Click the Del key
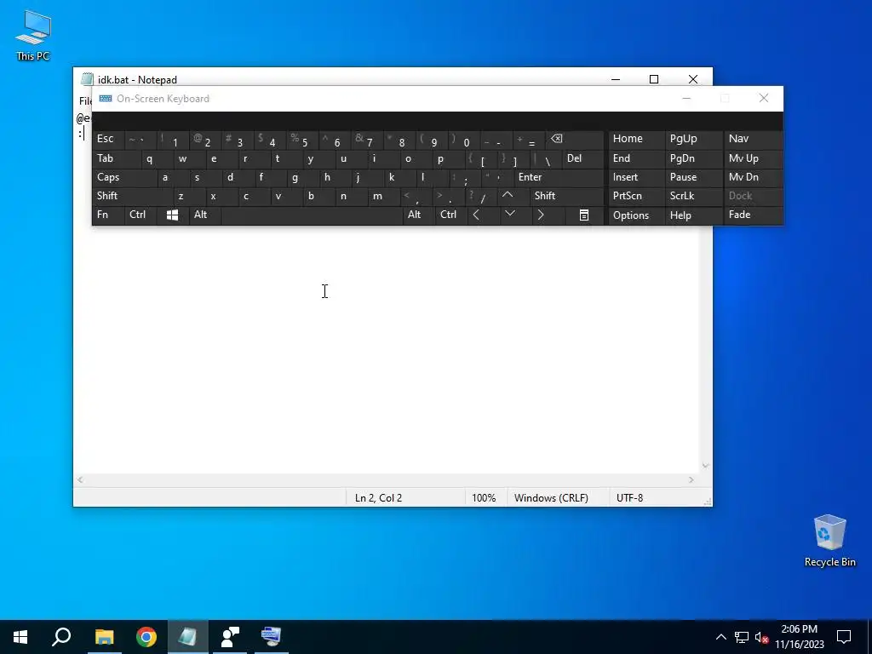This screenshot has width=872, height=654. (582, 158)
